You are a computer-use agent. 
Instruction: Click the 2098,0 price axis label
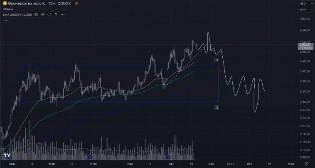click(x=305, y=158)
